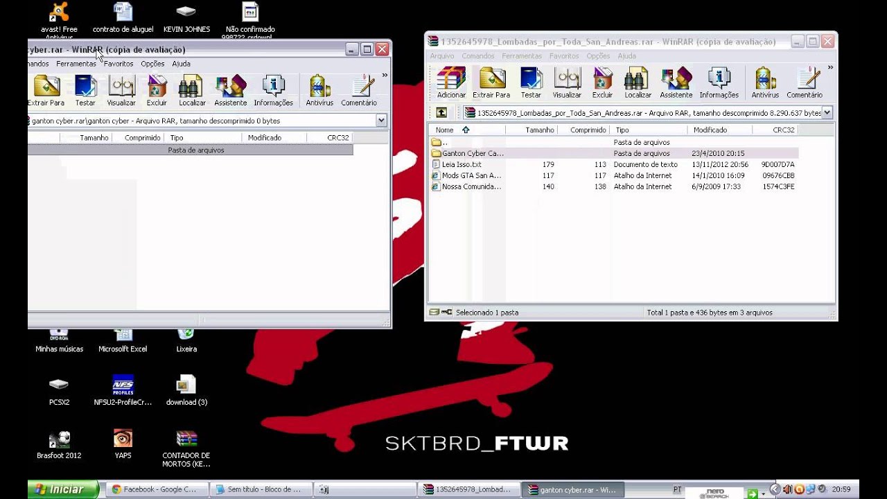Click Testar icon in Lombadas WinRAR window
Screen dimensions: 887x499
click(x=531, y=82)
